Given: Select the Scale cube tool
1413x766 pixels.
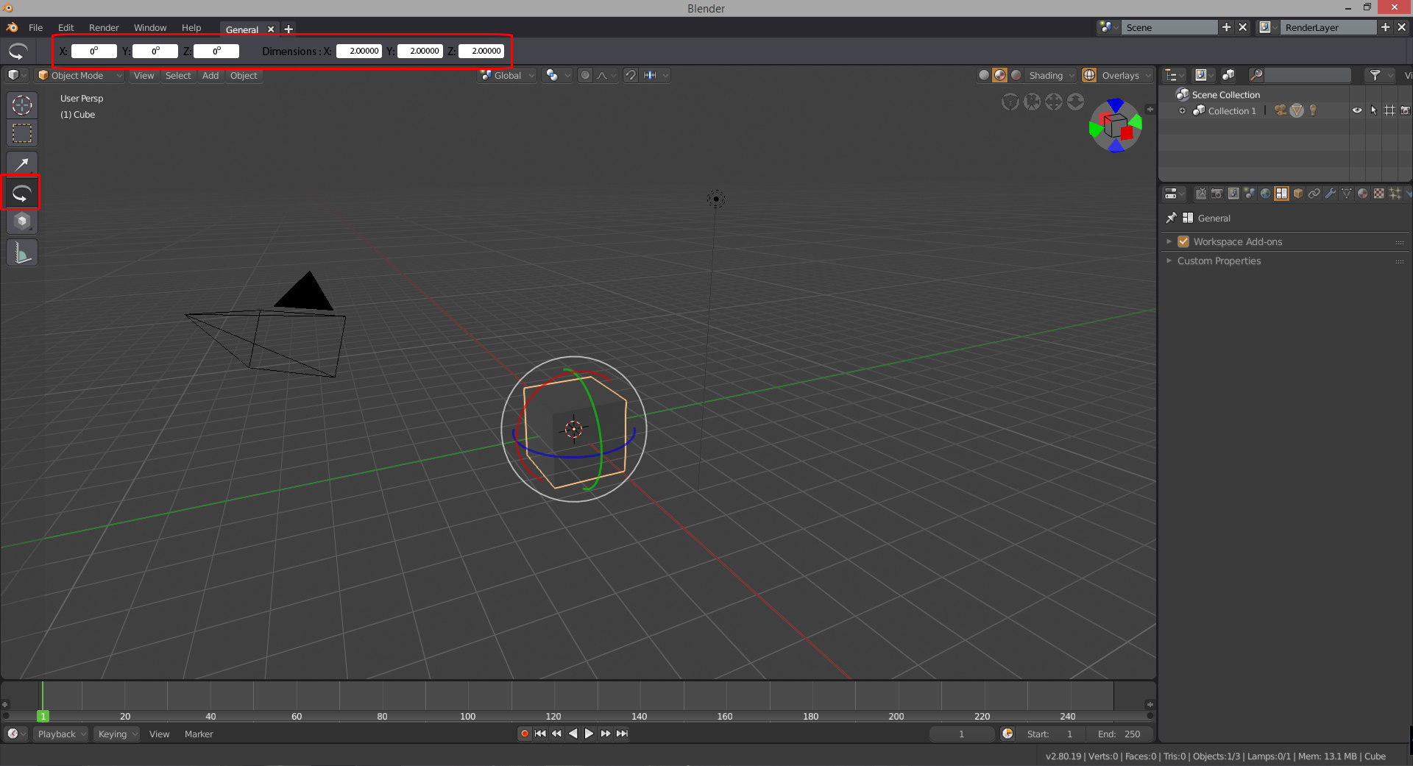Looking at the screenshot, I should [x=22, y=221].
